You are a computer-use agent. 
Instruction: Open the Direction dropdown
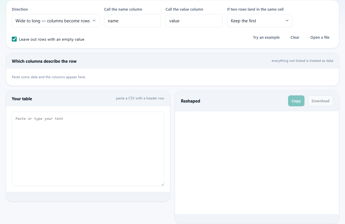point(55,21)
